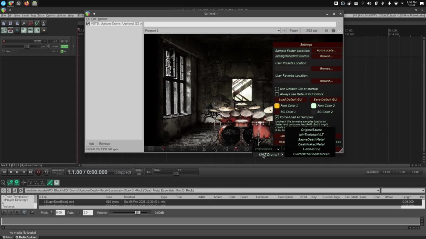Screen dimensions: 426x239
Task: Open the master track Left channel dropdown
Action: point(55,51)
